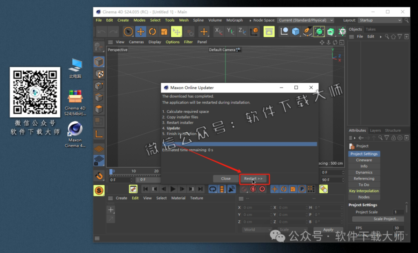Select the Rotate tool
This screenshot has width=418, height=253.
click(x=152, y=31)
